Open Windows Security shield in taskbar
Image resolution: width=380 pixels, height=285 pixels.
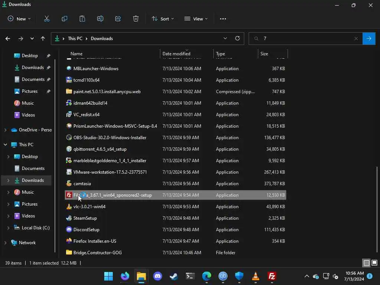(x=239, y=276)
